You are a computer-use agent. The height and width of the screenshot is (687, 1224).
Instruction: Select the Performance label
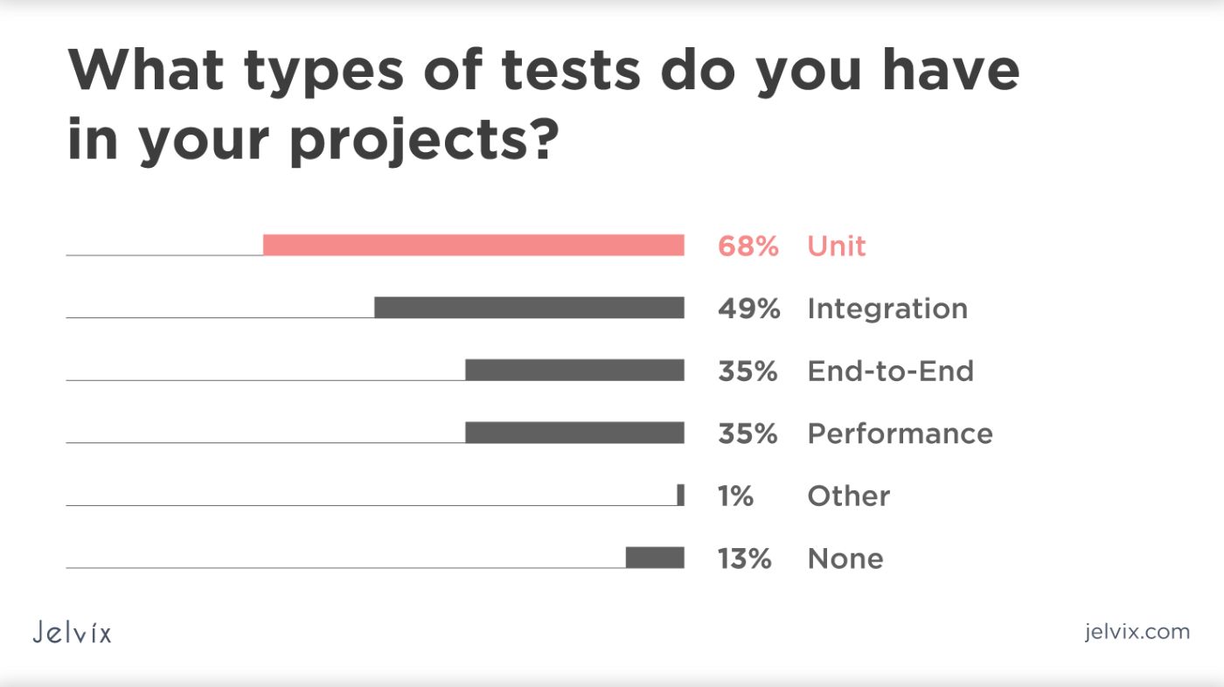point(900,434)
